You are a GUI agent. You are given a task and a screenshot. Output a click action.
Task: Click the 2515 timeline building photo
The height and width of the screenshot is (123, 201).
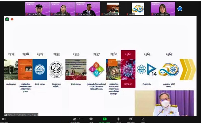click(x=11, y=70)
